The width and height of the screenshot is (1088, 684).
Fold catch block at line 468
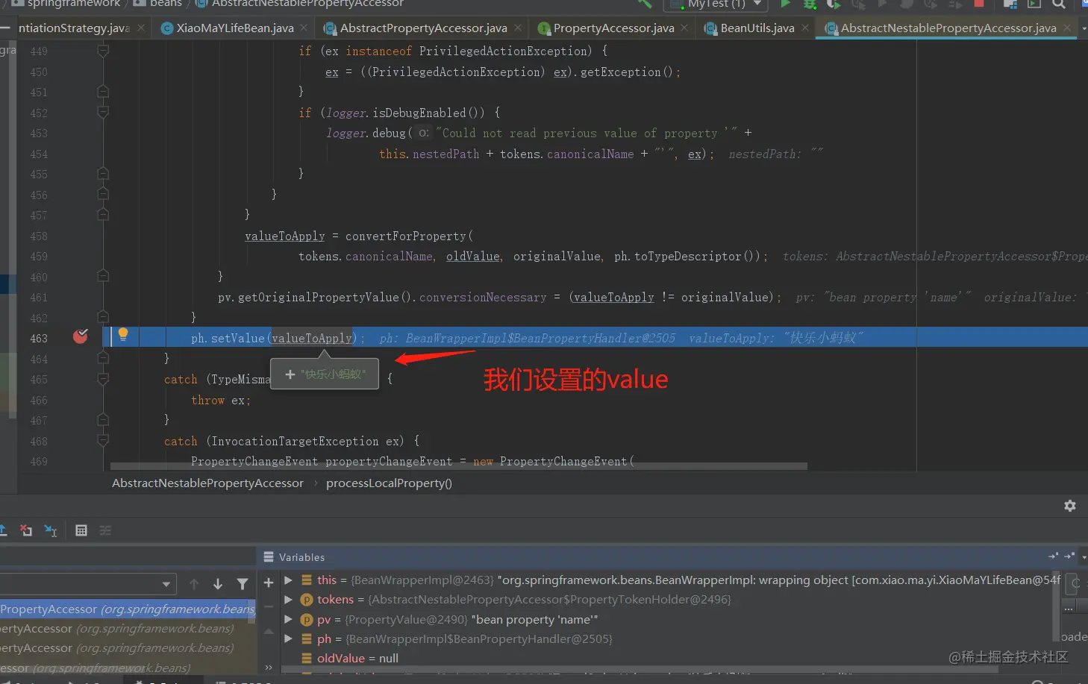pos(103,441)
